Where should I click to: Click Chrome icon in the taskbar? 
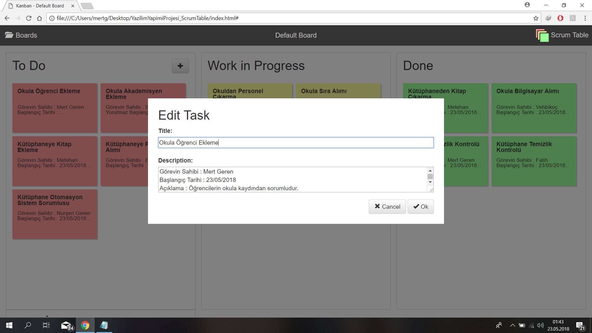[85, 325]
